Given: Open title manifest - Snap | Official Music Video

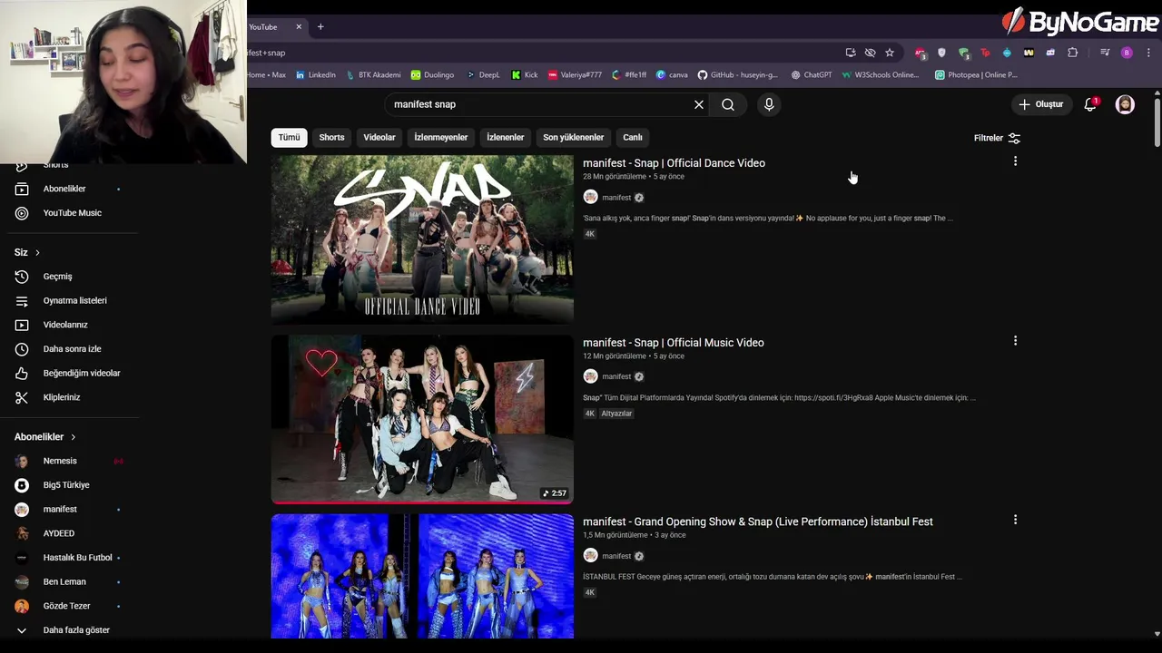Looking at the screenshot, I should tap(673, 343).
